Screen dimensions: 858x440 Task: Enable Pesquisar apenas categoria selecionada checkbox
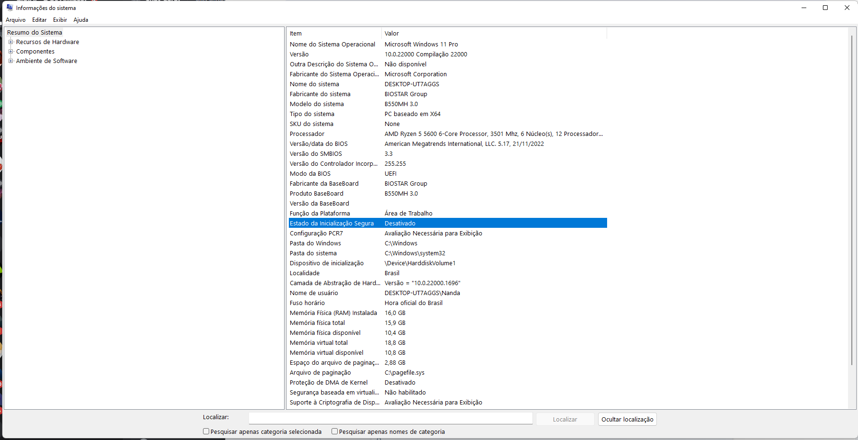click(206, 431)
